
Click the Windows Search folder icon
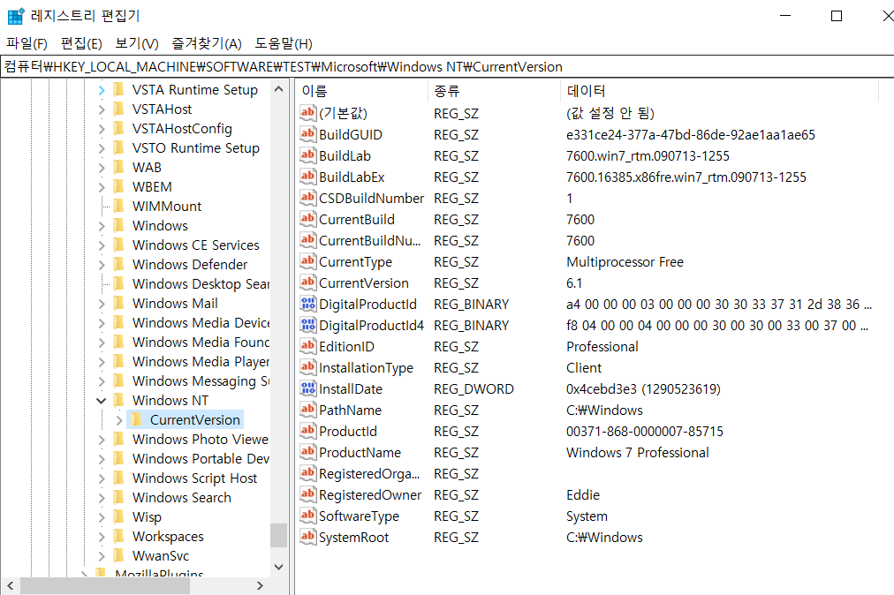[118, 496]
